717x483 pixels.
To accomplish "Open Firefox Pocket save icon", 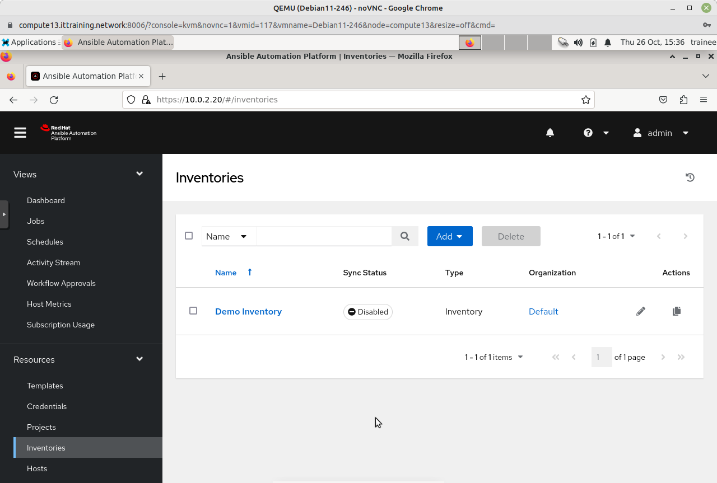I will point(663,100).
